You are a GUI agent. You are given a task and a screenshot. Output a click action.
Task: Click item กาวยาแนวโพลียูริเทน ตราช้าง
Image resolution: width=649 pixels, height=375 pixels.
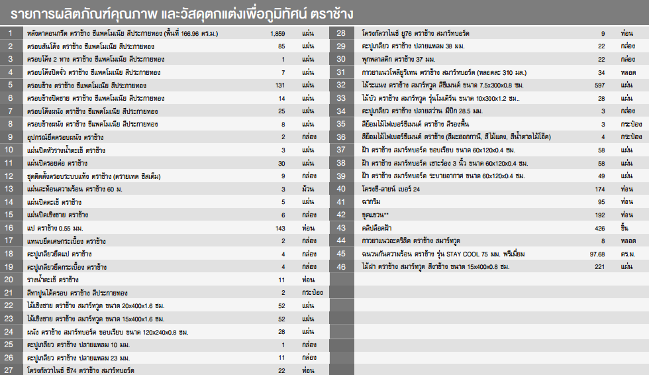(444, 72)
